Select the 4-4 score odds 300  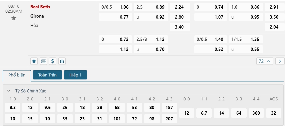256,113
